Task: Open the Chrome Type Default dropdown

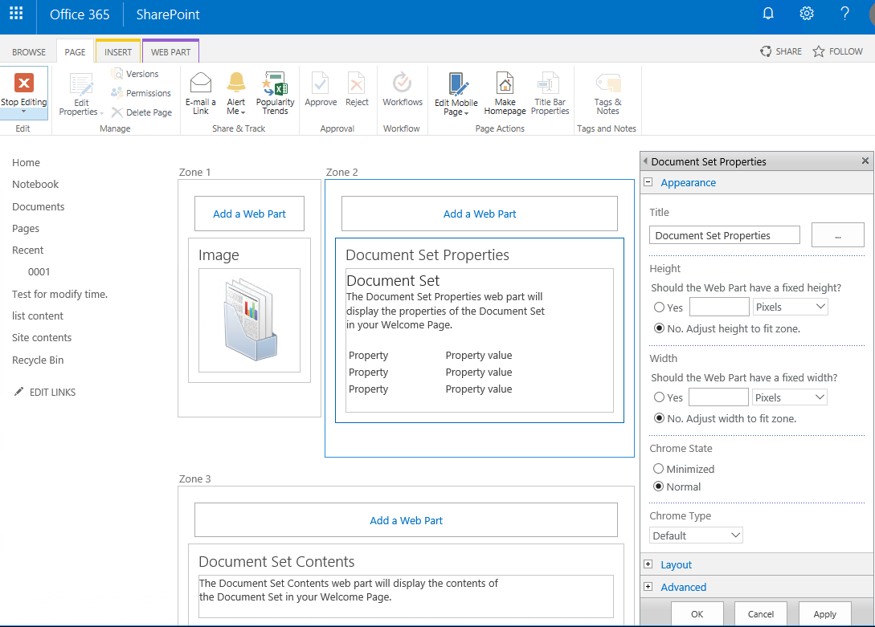Action: tap(696, 535)
